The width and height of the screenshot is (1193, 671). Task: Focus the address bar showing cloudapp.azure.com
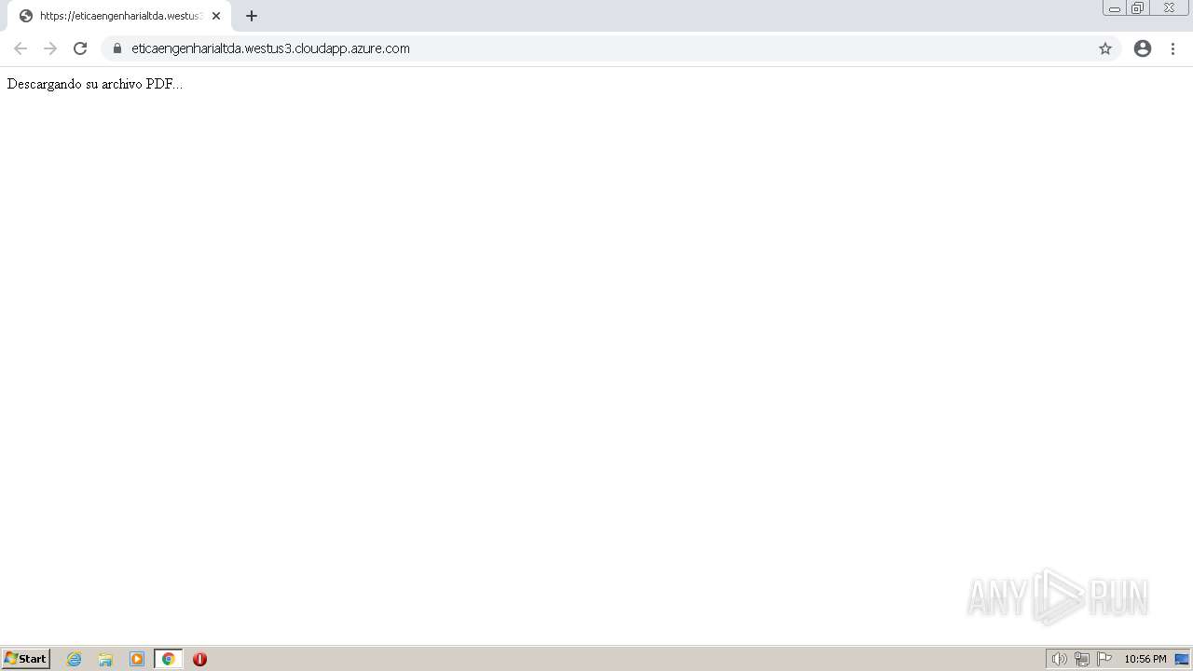610,48
